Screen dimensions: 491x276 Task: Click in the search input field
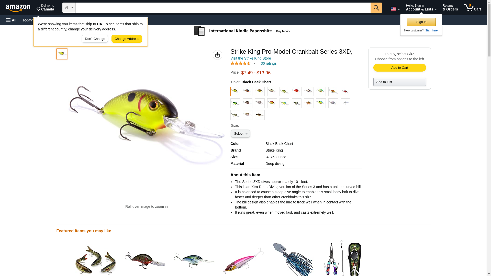coord(223,8)
